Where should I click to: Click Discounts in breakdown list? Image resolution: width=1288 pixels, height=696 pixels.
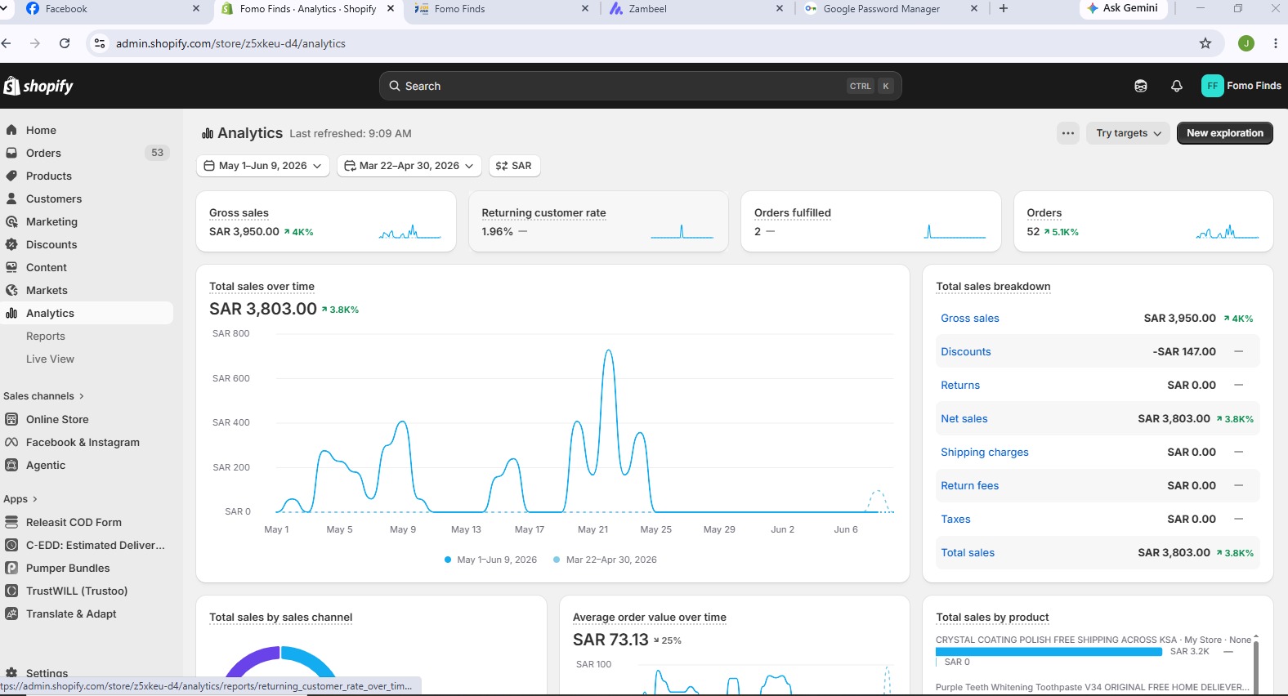point(966,352)
